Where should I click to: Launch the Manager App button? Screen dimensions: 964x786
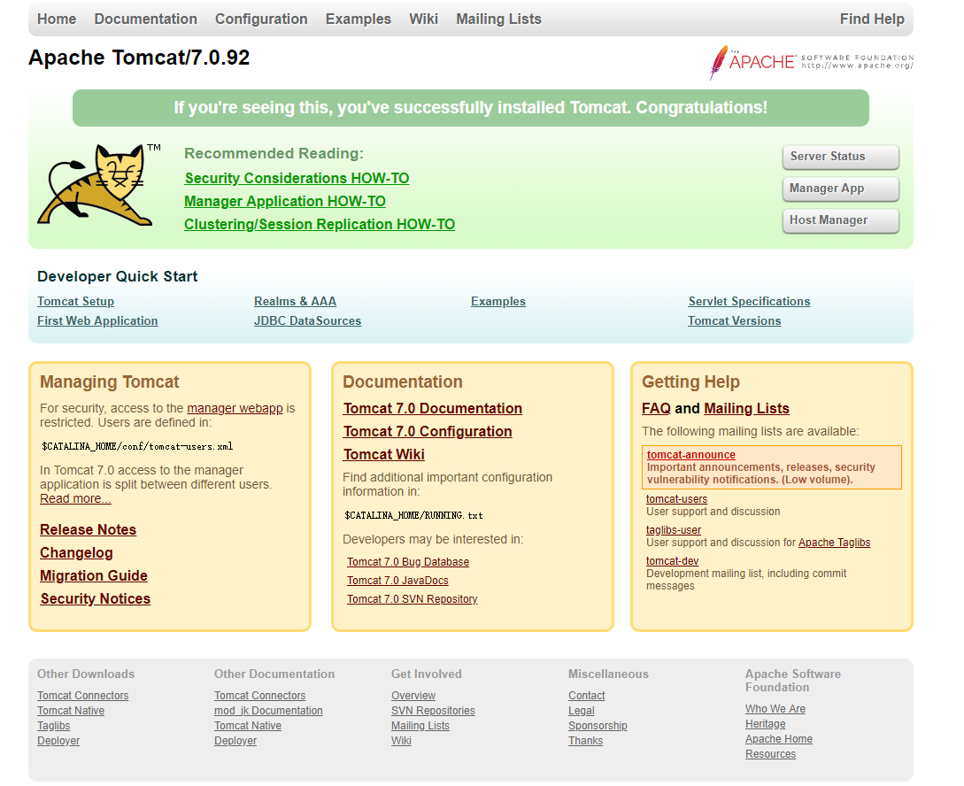[840, 189]
